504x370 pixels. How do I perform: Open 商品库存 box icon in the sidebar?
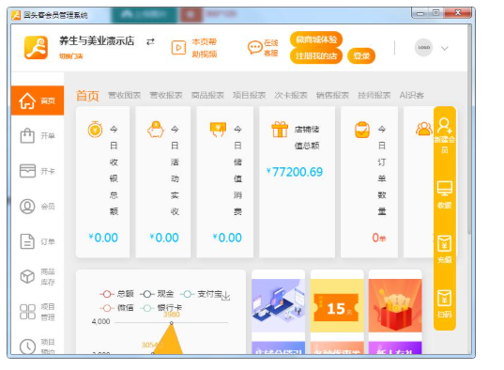27,276
